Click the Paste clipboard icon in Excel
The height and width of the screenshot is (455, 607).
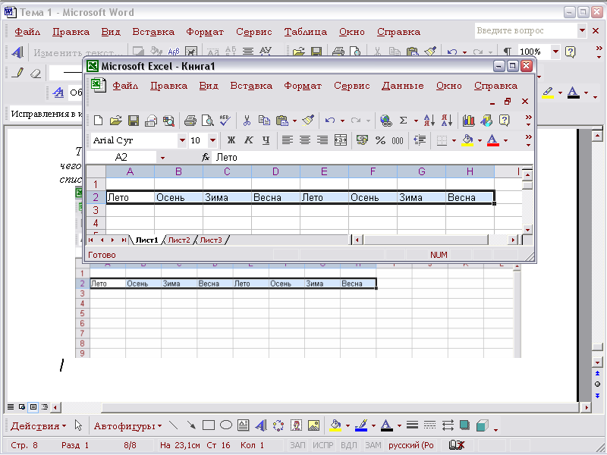[x=281, y=121]
